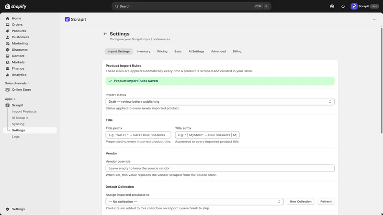Image resolution: width=383 pixels, height=215 pixels.
Task: Click the Home icon in sidebar
Action: [8, 18]
